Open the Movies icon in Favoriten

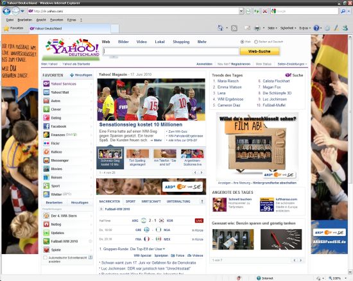pos(46,169)
